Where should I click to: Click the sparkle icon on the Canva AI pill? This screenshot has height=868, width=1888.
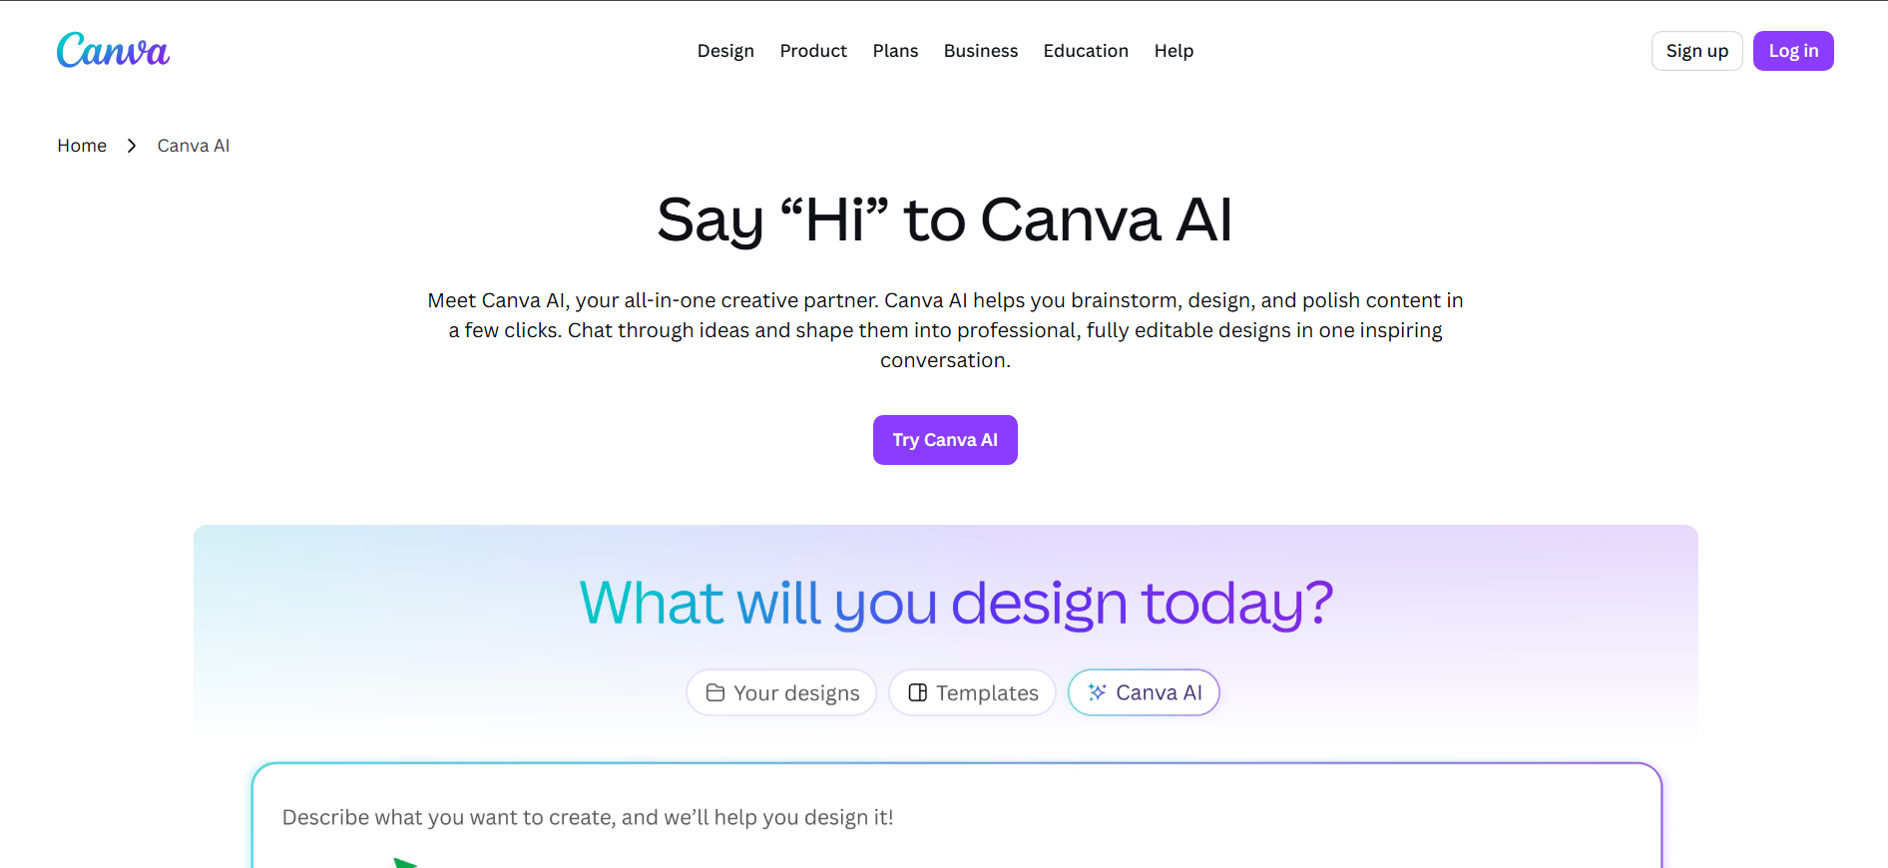[1097, 691]
